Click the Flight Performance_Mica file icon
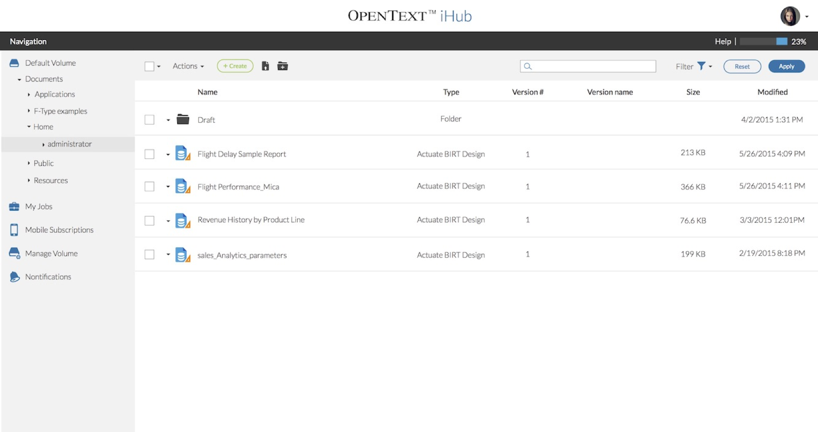The width and height of the screenshot is (818, 432). [x=183, y=186]
